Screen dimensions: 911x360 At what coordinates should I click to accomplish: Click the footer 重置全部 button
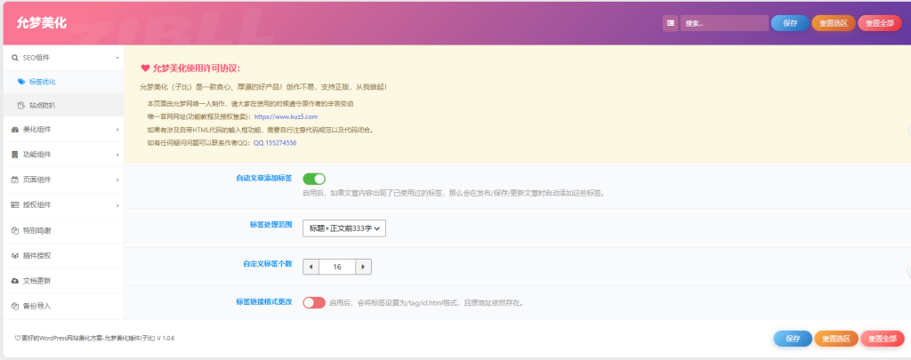883,339
